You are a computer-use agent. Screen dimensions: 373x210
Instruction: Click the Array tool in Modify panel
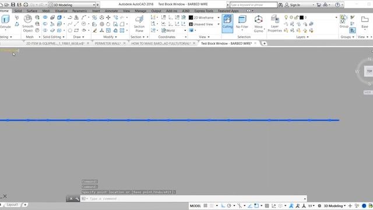(x=122, y=30)
